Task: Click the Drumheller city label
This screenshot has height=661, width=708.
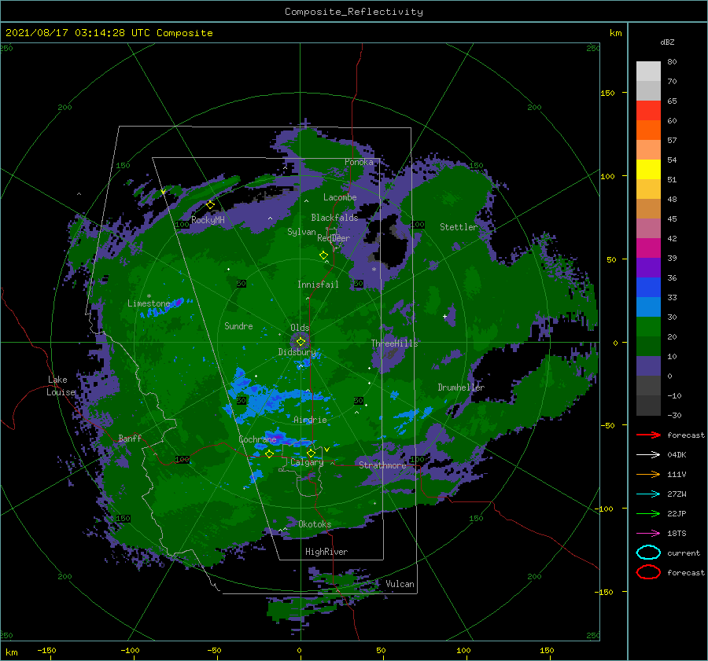Action: coord(461,387)
